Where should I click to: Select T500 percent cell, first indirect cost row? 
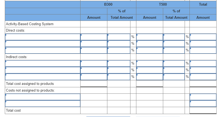tap(174, 63)
